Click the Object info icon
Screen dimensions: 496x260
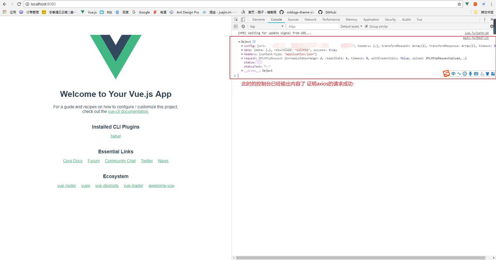(x=254, y=41)
